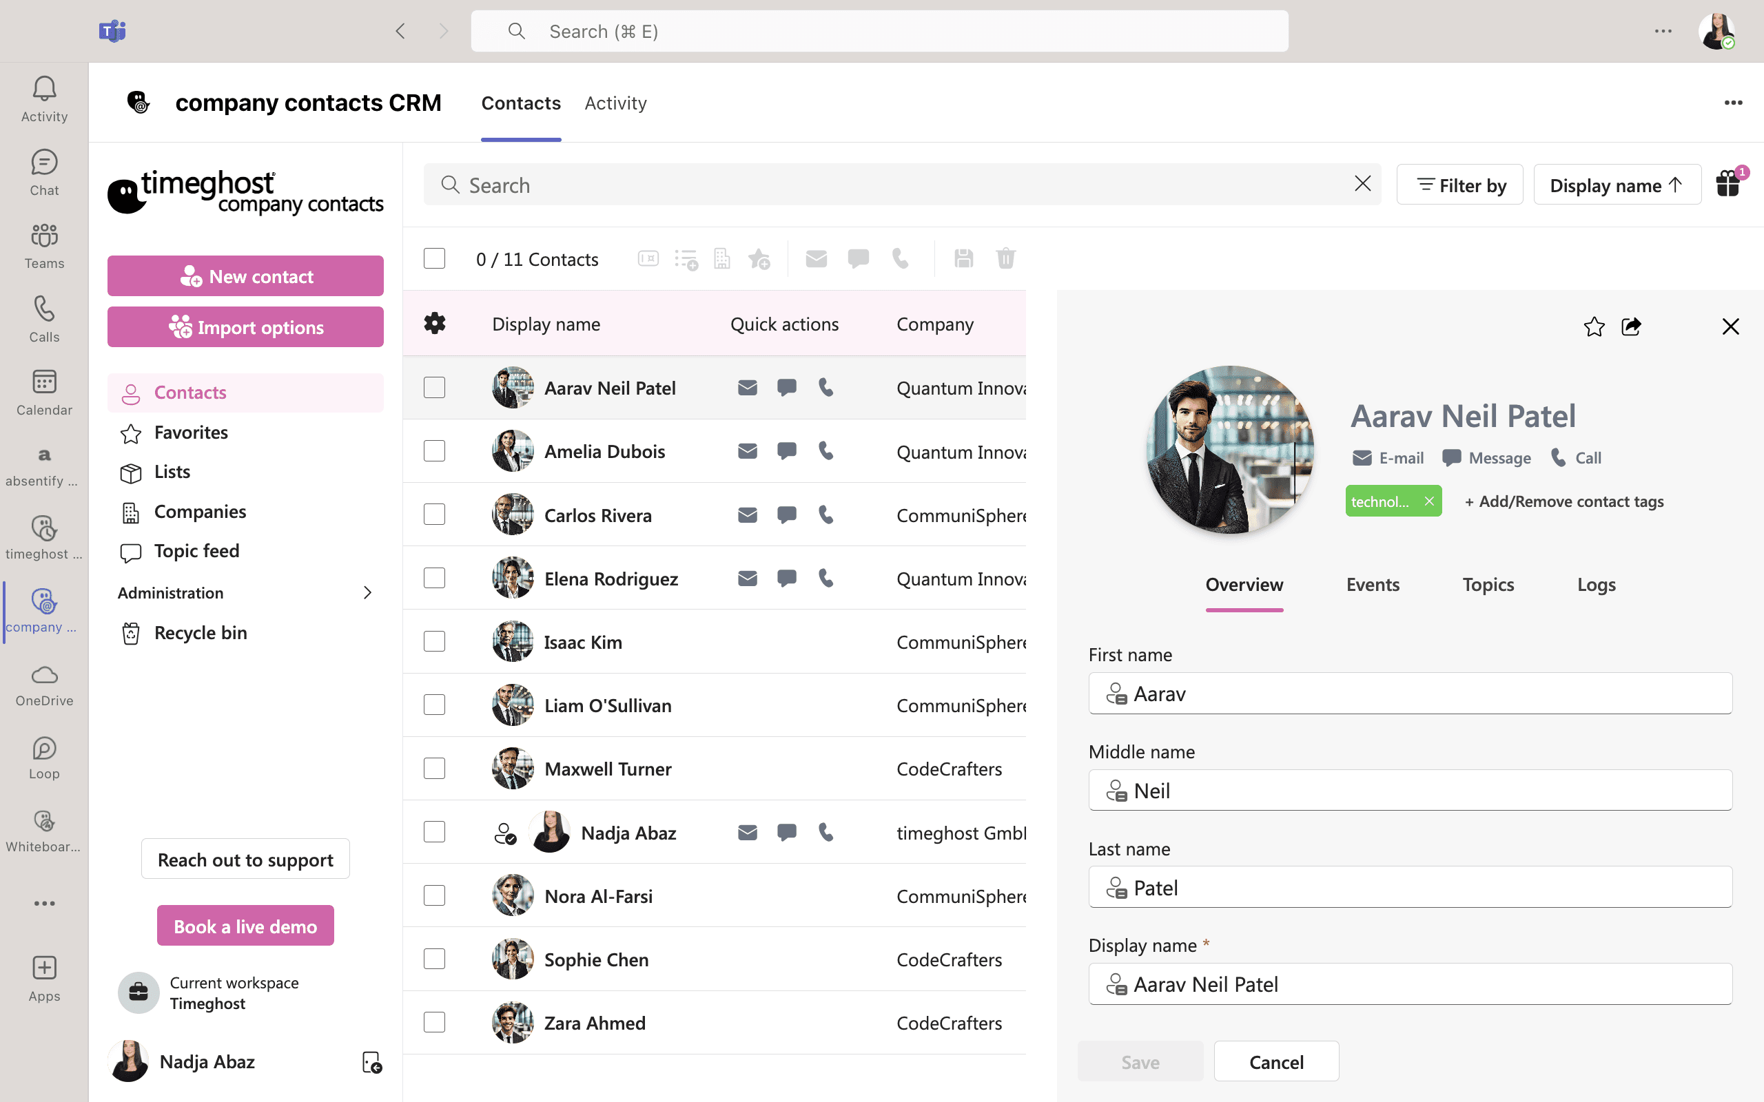Show more apps in Teams sidebar
Image resolution: width=1764 pixels, height=1102 pixels.
43,903
